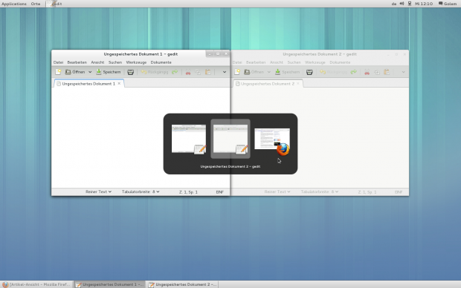
Task: Switch to Ungespeichertes Dokument 1 in taskbar
Action: [109, 284]
